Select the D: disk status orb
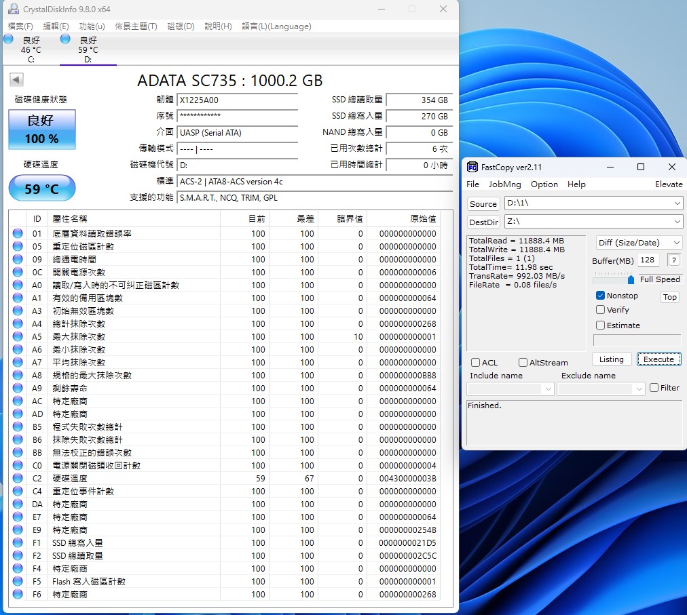 click(x=65, y=39)
